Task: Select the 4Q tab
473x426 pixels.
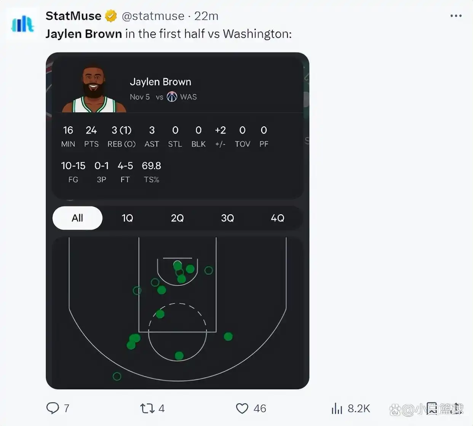Action: (277, 218)
